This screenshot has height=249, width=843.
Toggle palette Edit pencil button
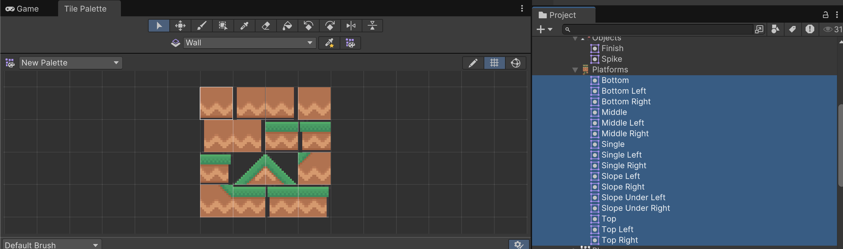[473, 63]
